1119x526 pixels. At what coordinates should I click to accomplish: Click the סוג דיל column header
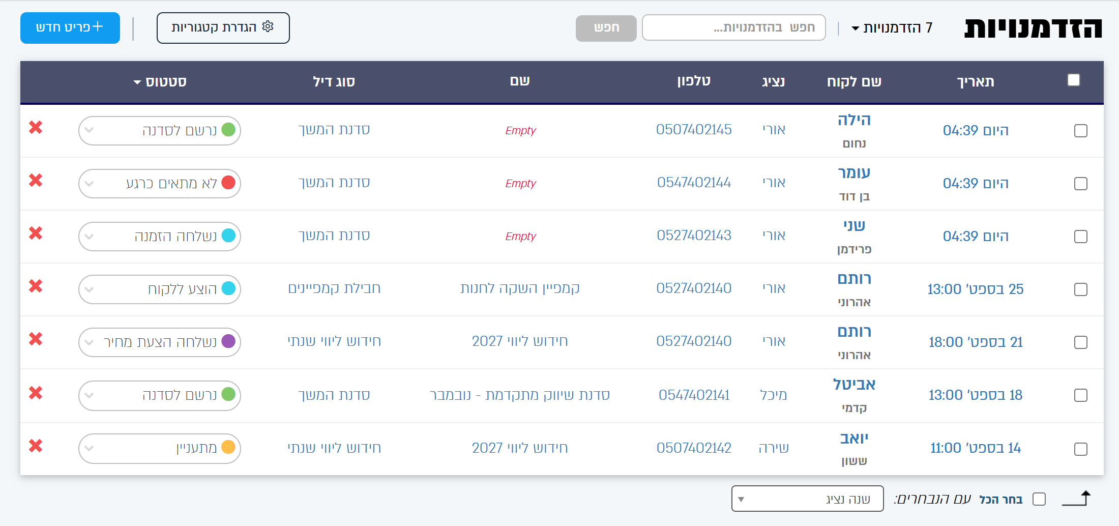pos(334,82)
